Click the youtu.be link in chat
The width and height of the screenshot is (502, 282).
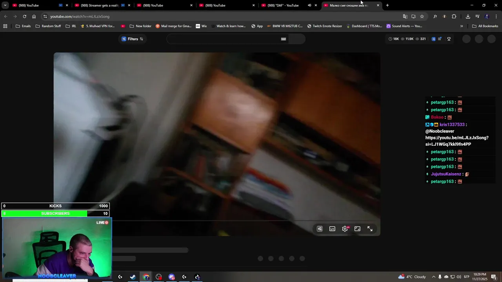[457, 141]
